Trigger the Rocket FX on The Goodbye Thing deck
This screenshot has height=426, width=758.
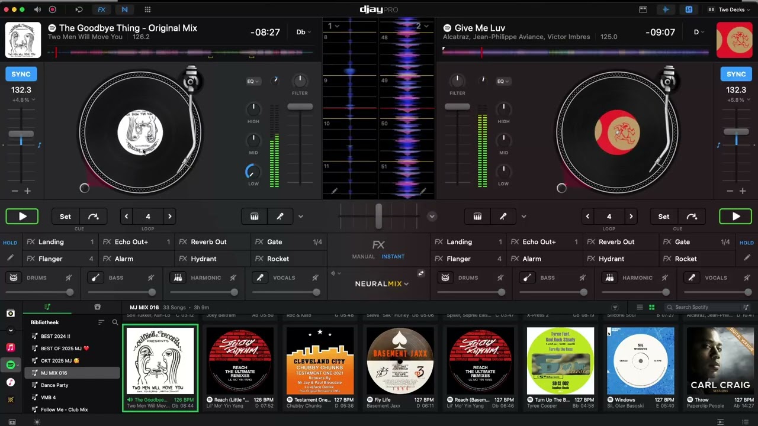coord(289,259)
